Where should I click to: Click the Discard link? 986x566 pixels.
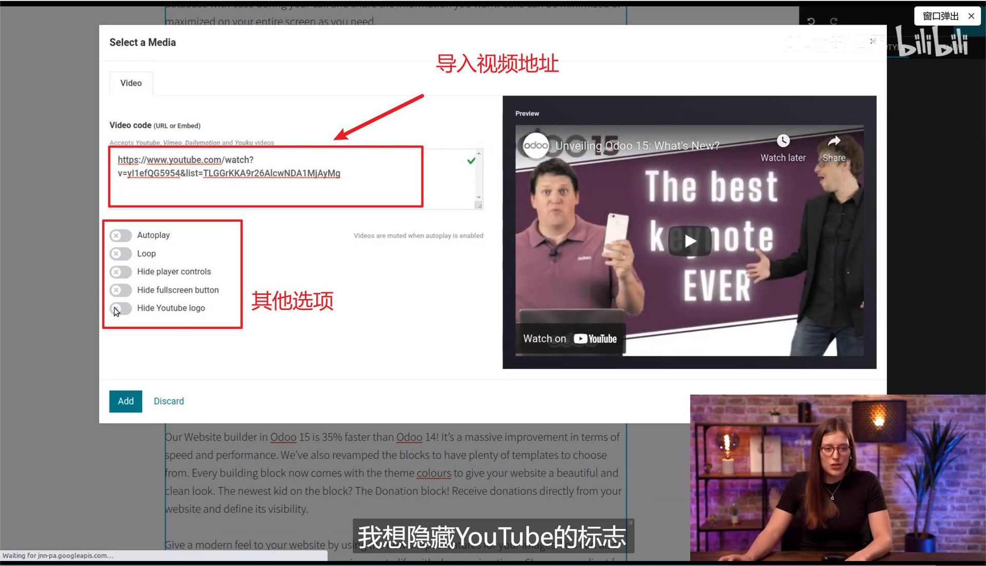[x=169, y=401]
